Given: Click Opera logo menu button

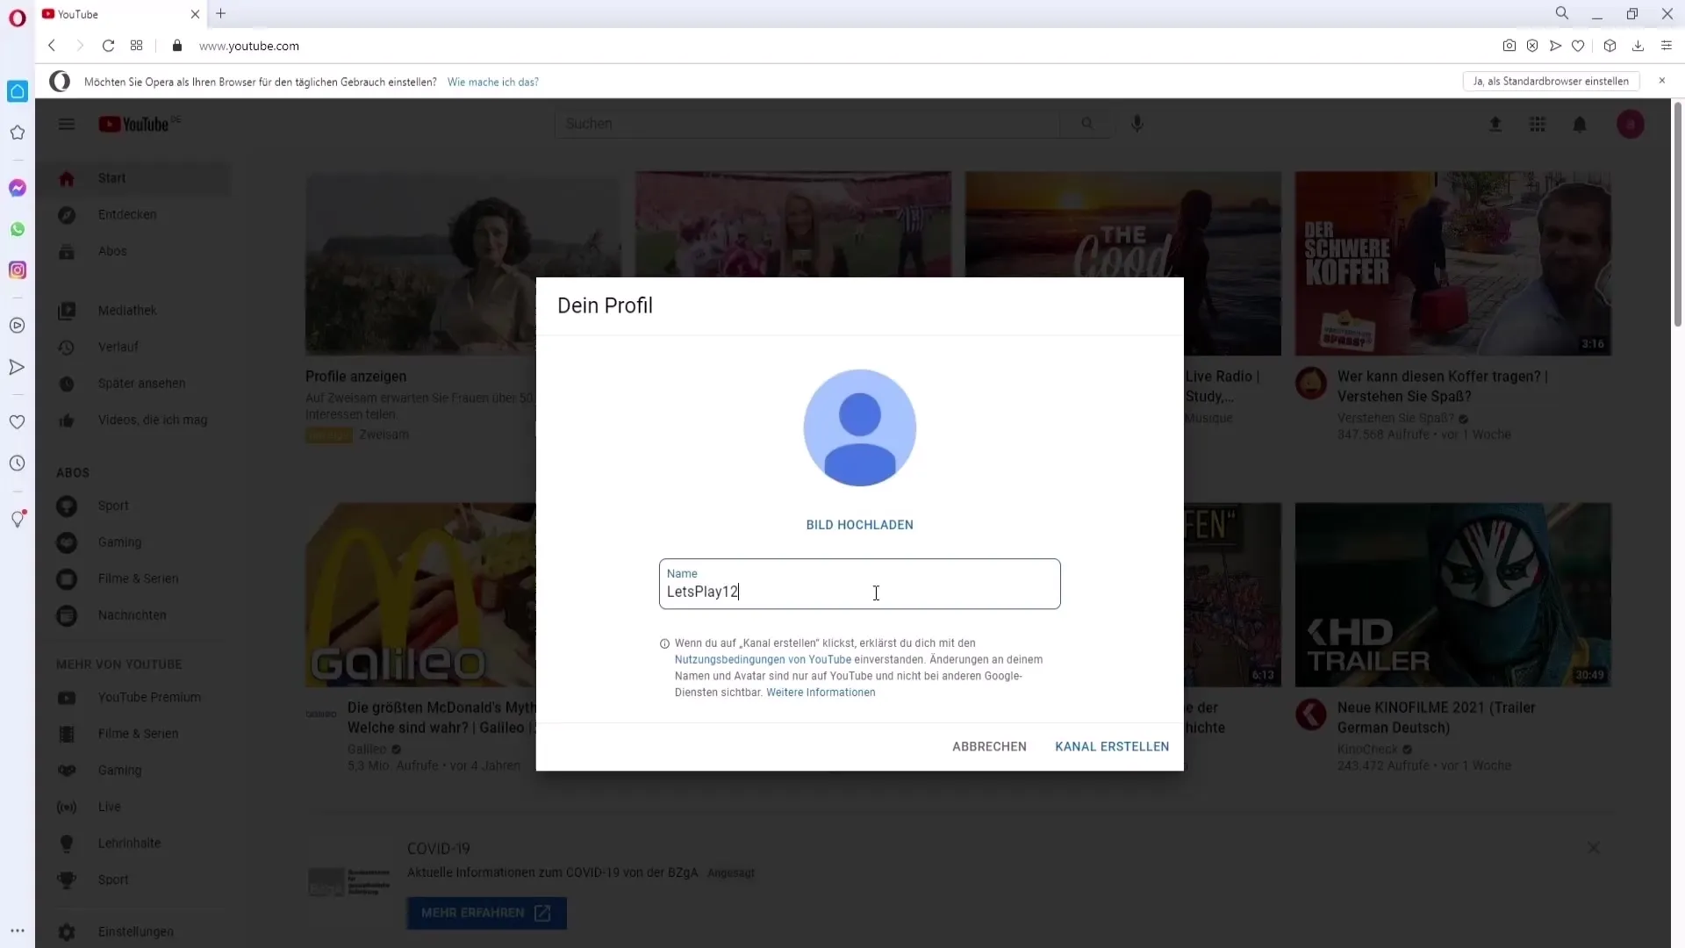Looking at the screenshot, I should (x=18, y=18).
